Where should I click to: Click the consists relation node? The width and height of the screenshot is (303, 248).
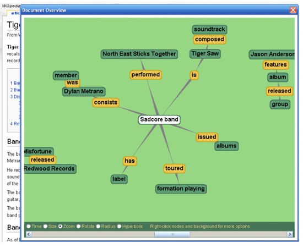(x=106, y=102)
